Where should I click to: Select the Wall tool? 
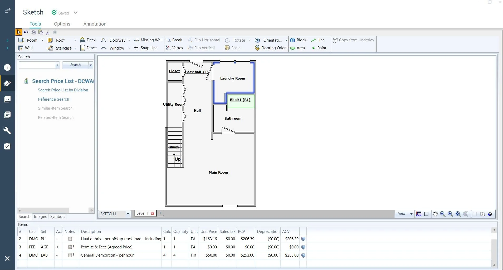[26, 48]
